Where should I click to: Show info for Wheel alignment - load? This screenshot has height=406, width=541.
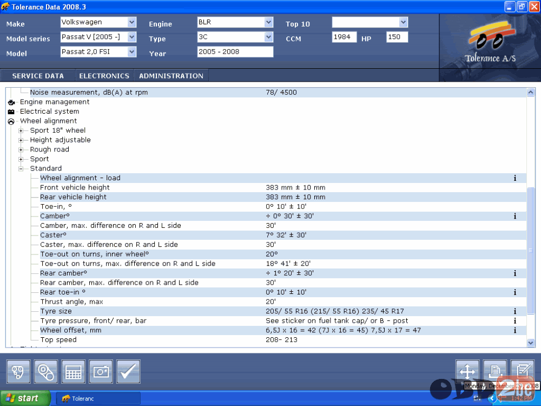coord(515,178)
